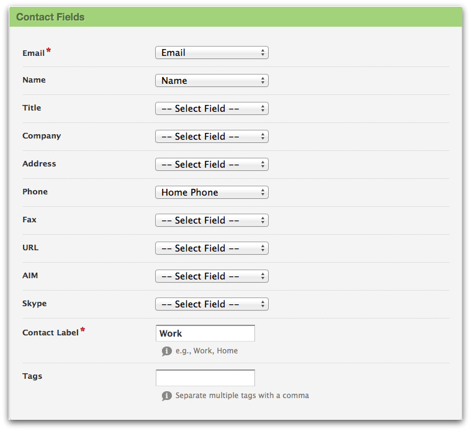Click the Contact Label field label

50,333
